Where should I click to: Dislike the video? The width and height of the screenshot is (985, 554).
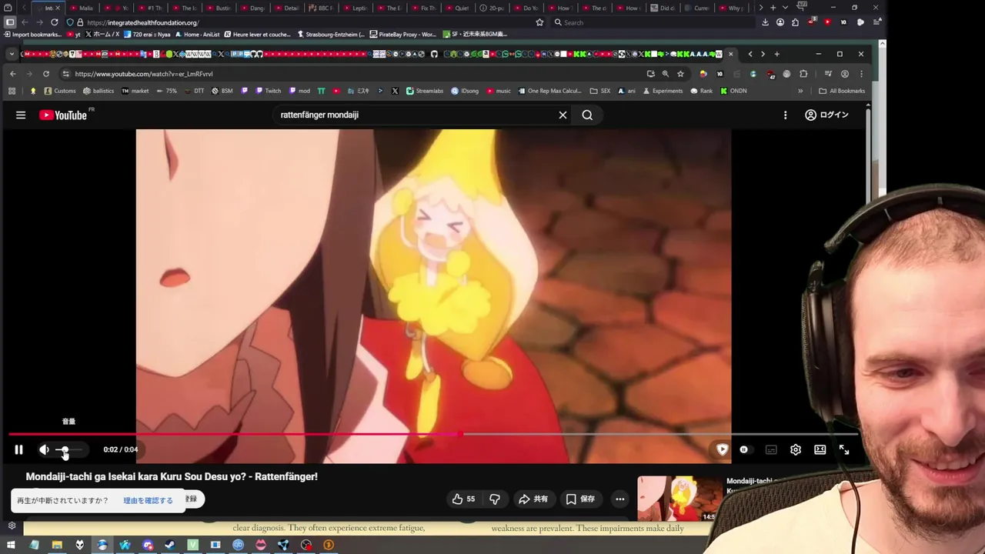tap(495, 499)
